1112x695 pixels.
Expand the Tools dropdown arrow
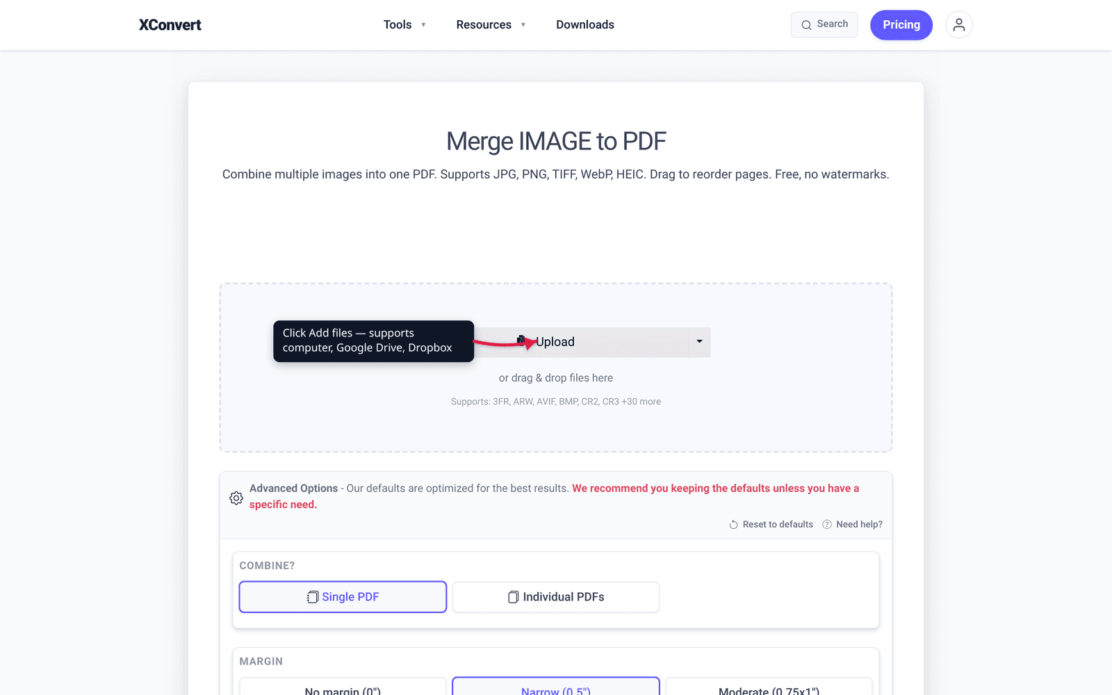pos(423,25)
